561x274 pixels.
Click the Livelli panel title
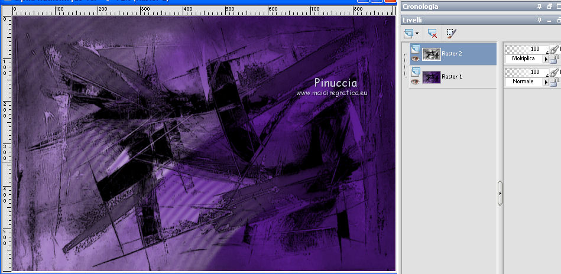click(412, 20)
